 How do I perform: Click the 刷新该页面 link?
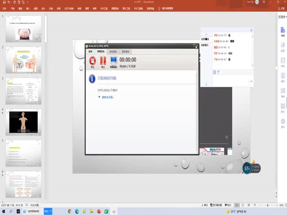coord(108,97)
